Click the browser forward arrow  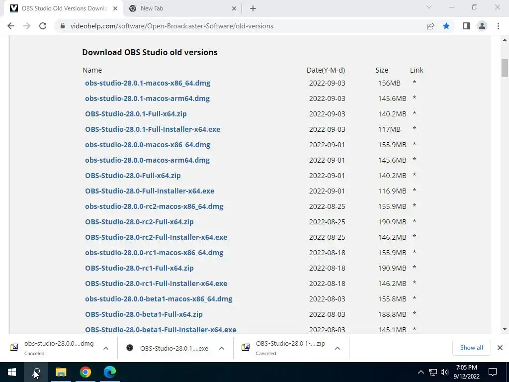[27, 26]
